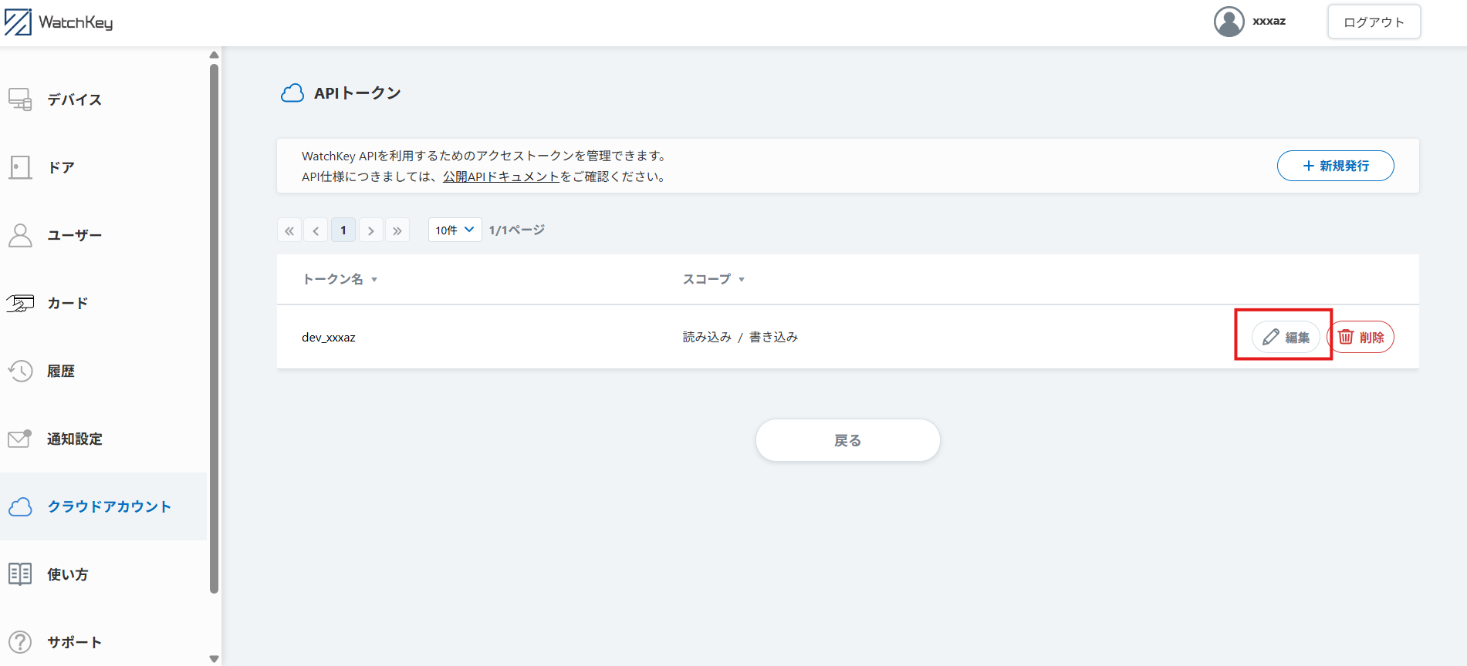Edit the dev_xxxaz token
1467x666 pixels.
click(1286, 337)
